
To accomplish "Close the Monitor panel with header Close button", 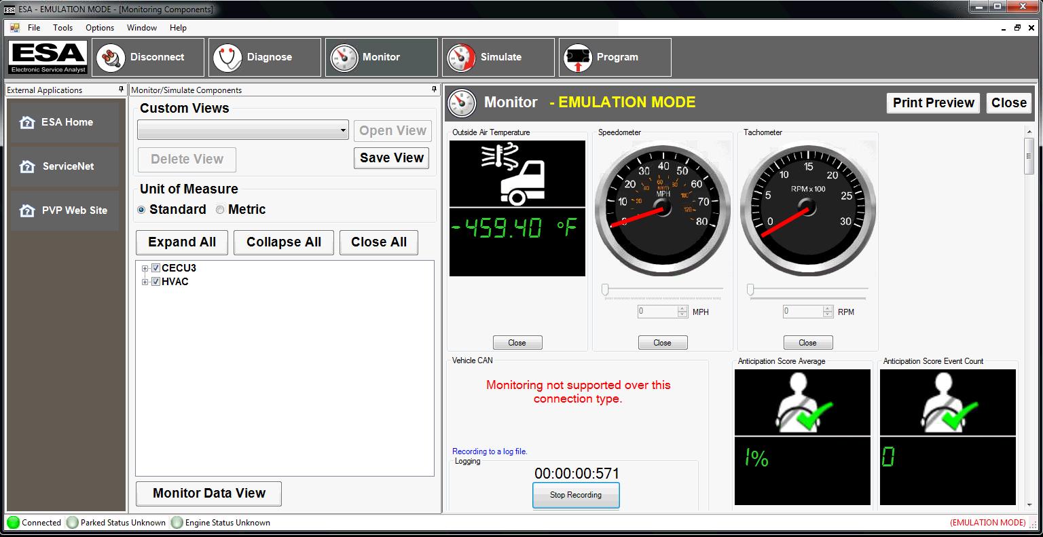I will [1009, 103].
